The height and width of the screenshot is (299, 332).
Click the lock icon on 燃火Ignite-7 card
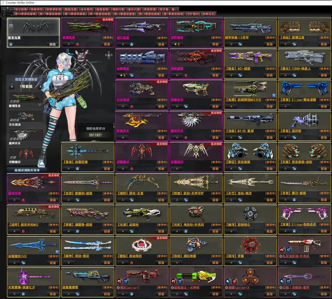pyautogui.click(x=132, y=294)
